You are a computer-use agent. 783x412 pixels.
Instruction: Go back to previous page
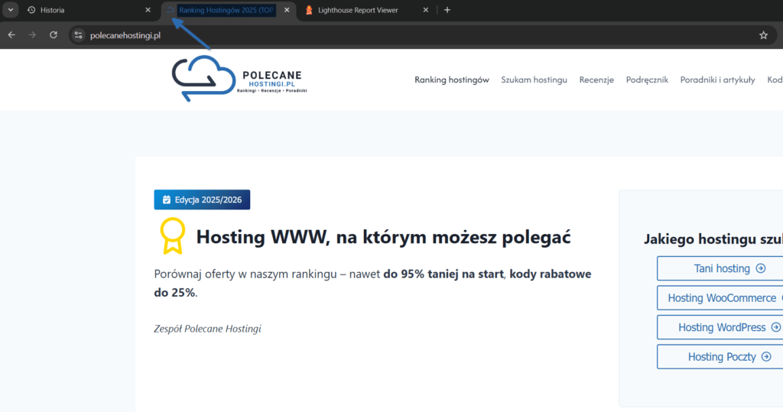(11, 35)
